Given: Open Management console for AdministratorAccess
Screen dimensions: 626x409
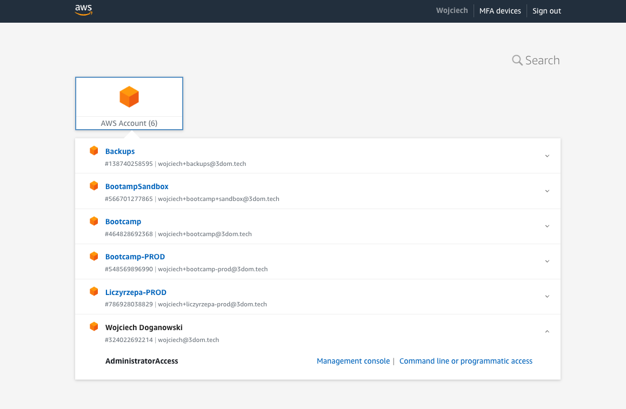Looking at the screenshot, I should pyautogui.click(x=353, y=361).
